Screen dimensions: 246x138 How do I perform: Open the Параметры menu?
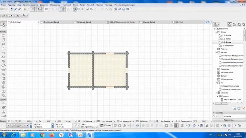point(55,5)
